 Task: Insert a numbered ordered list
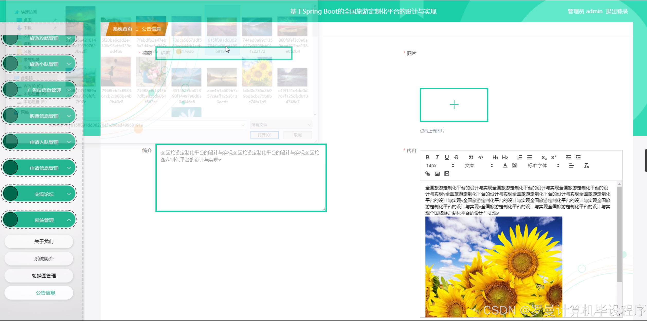point(520,157)
